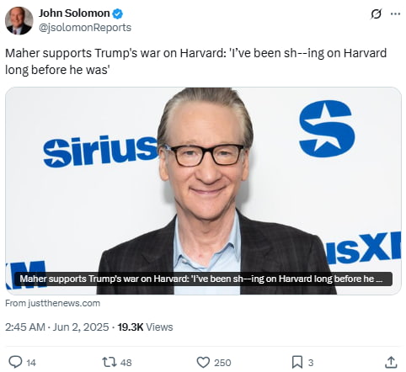Like the tweet with the heart icon
This screenshot has width=406, height=372.
pos(203,362)
